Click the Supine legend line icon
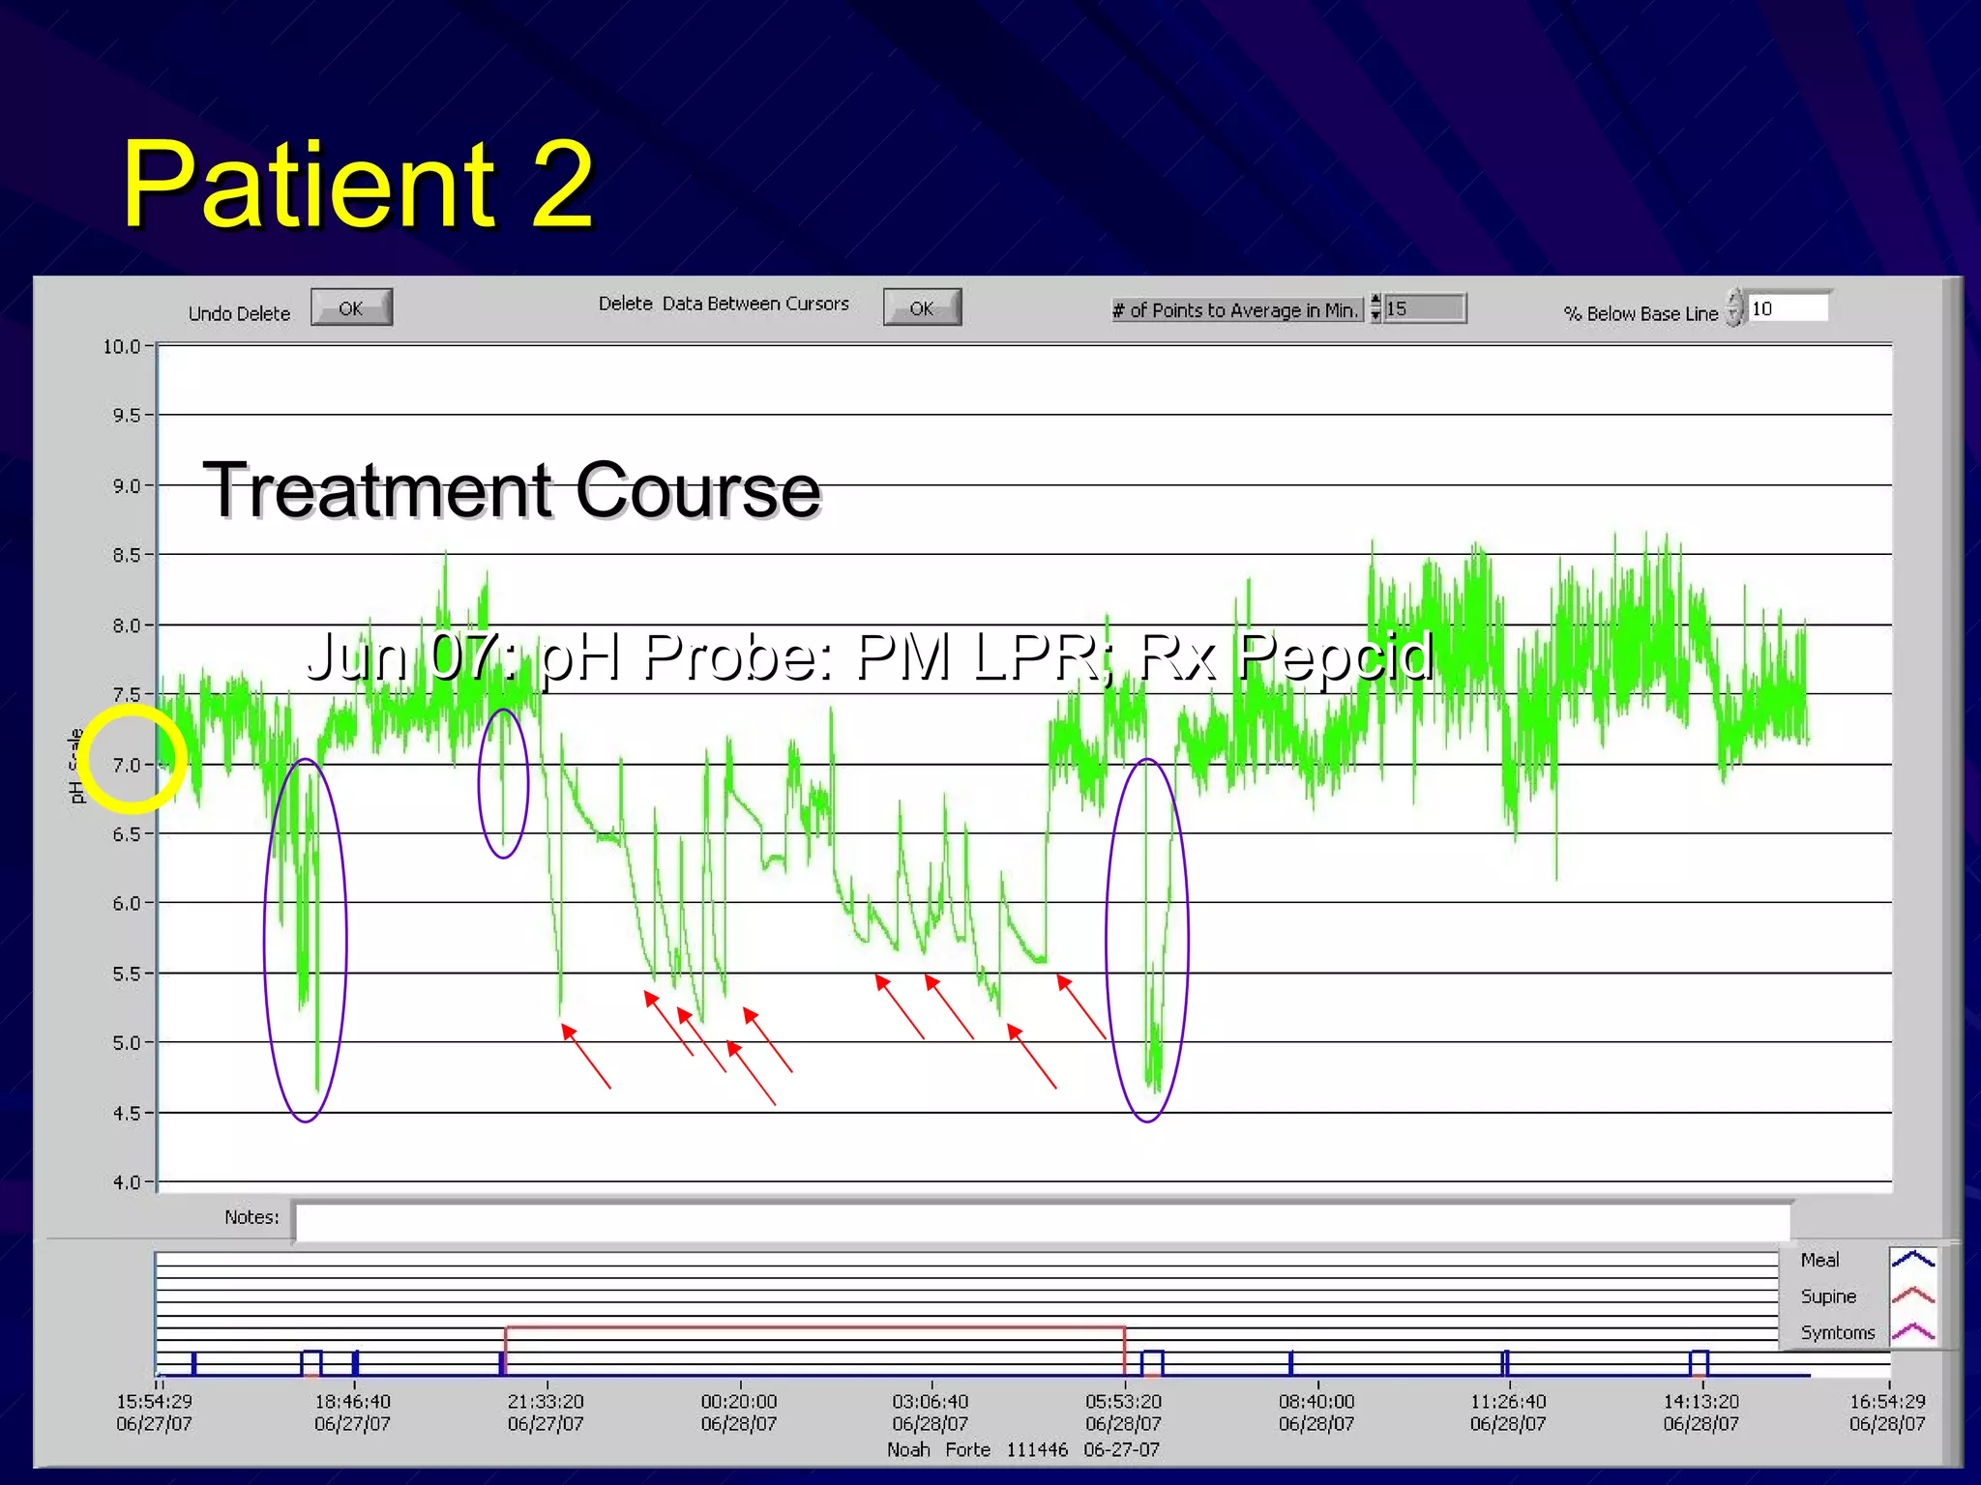1981x1485 pixels. coord(1912,1296)
